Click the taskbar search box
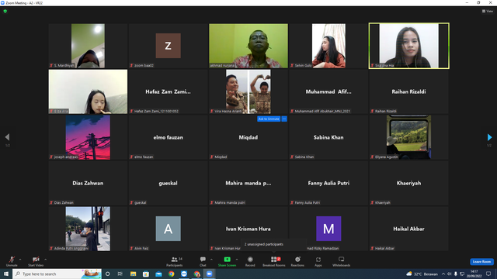 [x=57, y=274]
